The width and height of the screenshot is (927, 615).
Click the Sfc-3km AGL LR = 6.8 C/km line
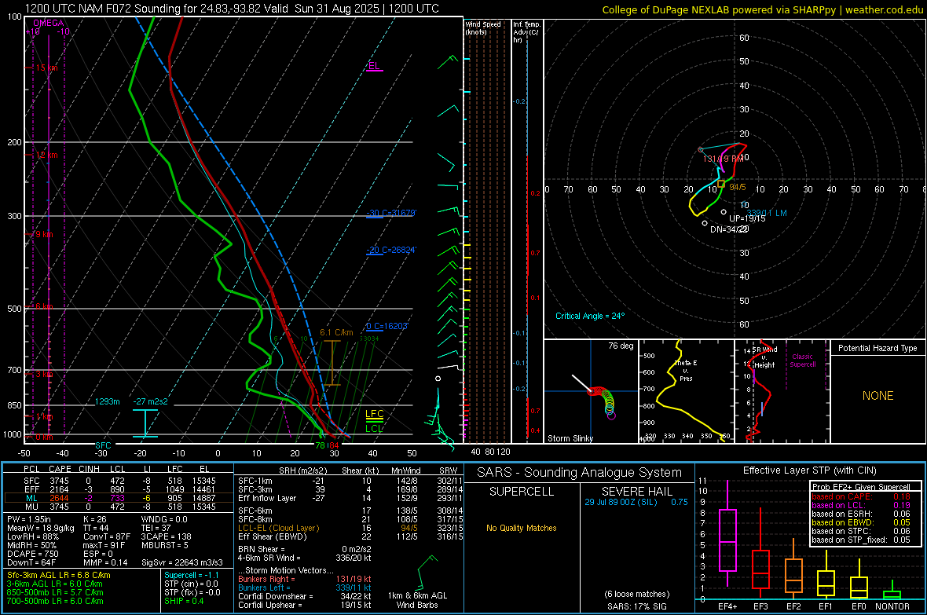(59, 575)
